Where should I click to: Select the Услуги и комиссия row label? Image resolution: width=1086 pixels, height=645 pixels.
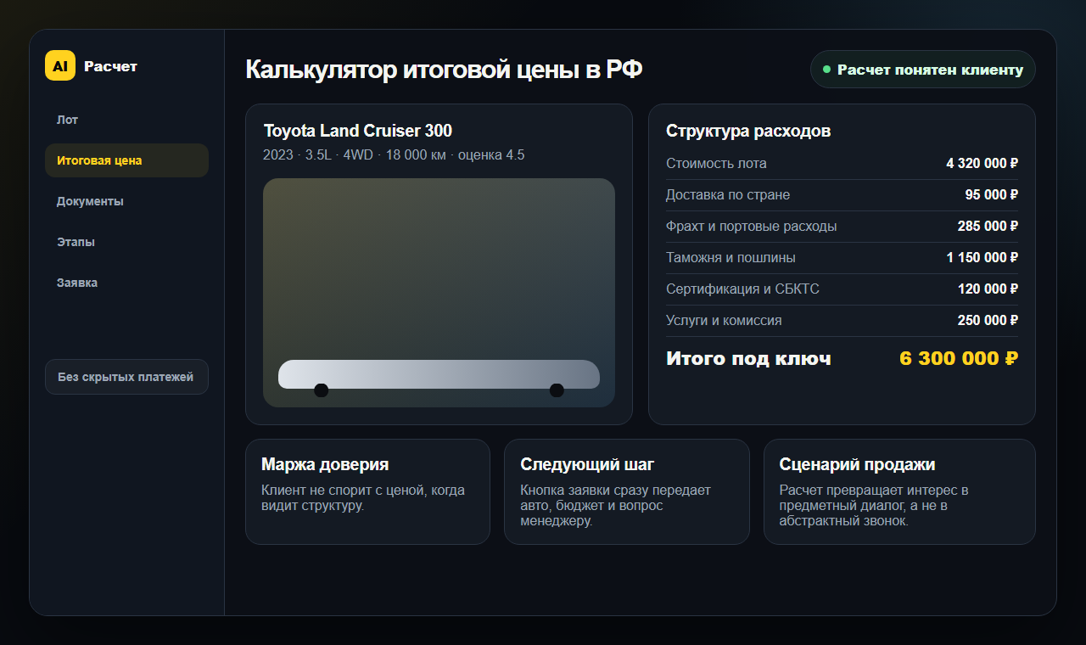coord(724,320)
